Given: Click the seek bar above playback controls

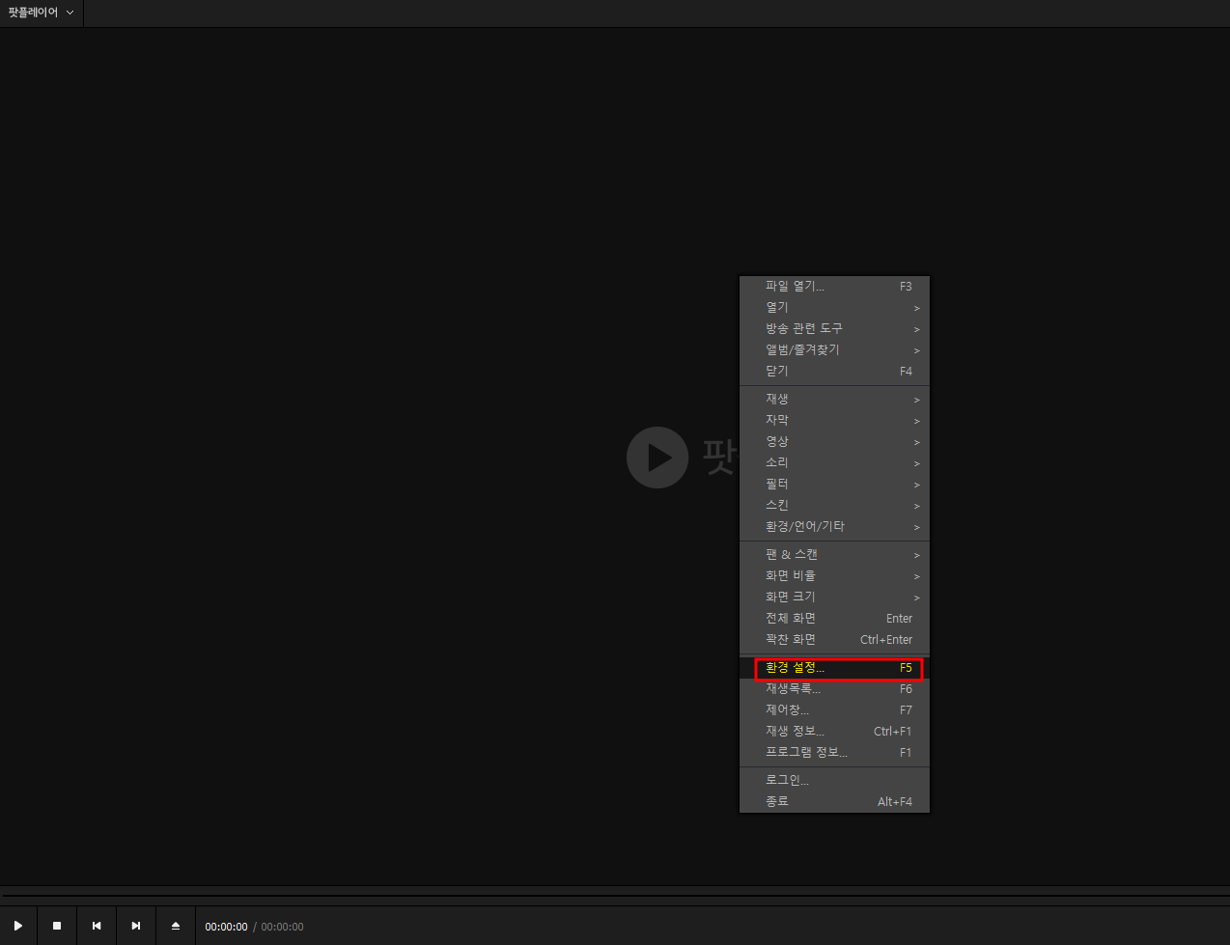Looking at the screenshot, I should 615,895.
